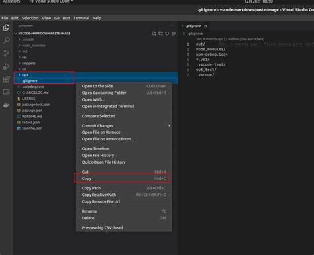Screen dimensions: 314x255
Task: Choose Copy Relative Path
Action: pyautogui.click(x=124, y=195)
